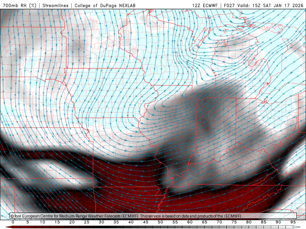
Task: Click the "70" colorbar tick label
Action: click(x=219, y=222)
